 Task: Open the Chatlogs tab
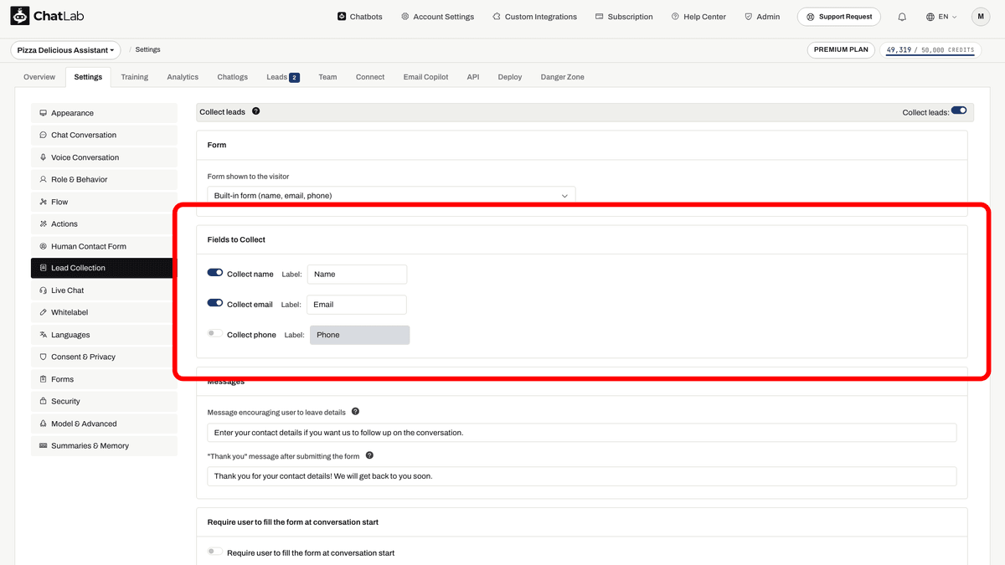232,77
